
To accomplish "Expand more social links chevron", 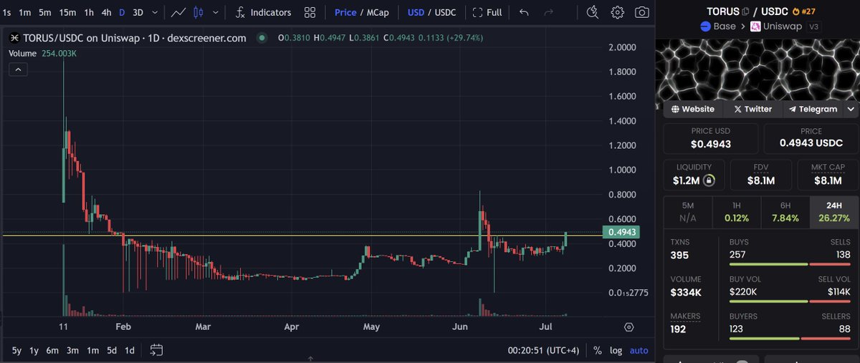I will point(851,109).
